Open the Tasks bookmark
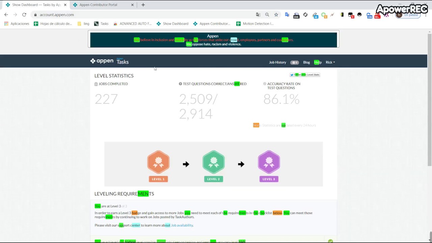This screenshot has width=432, height=243. (101, 24)
